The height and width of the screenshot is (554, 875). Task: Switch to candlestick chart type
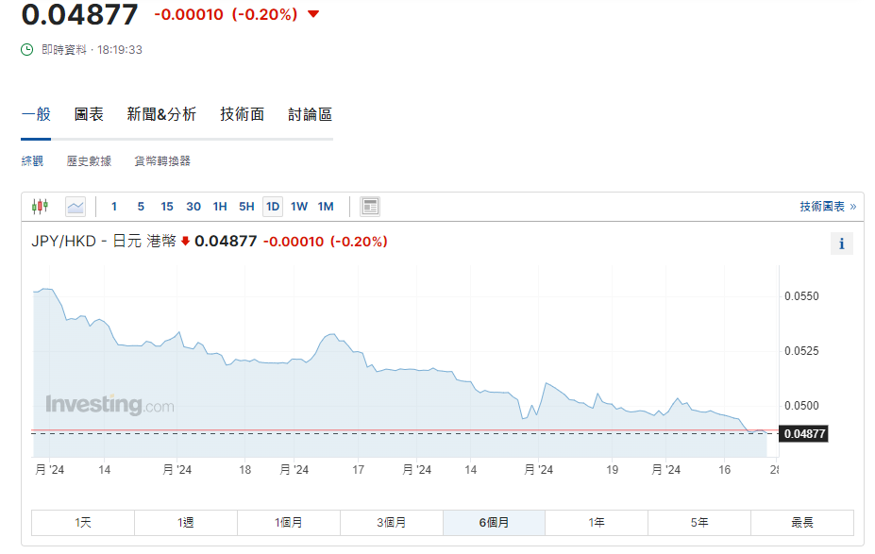click(x=40, y=206)
